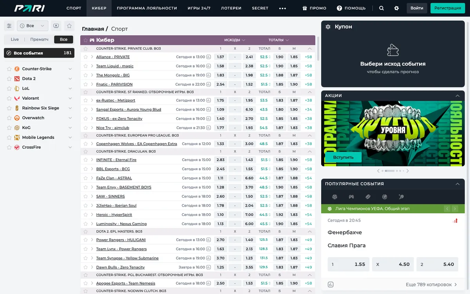470x294 pixels.
Task: Favorite the Team Liquid - magic match
Action: [86, 66]
